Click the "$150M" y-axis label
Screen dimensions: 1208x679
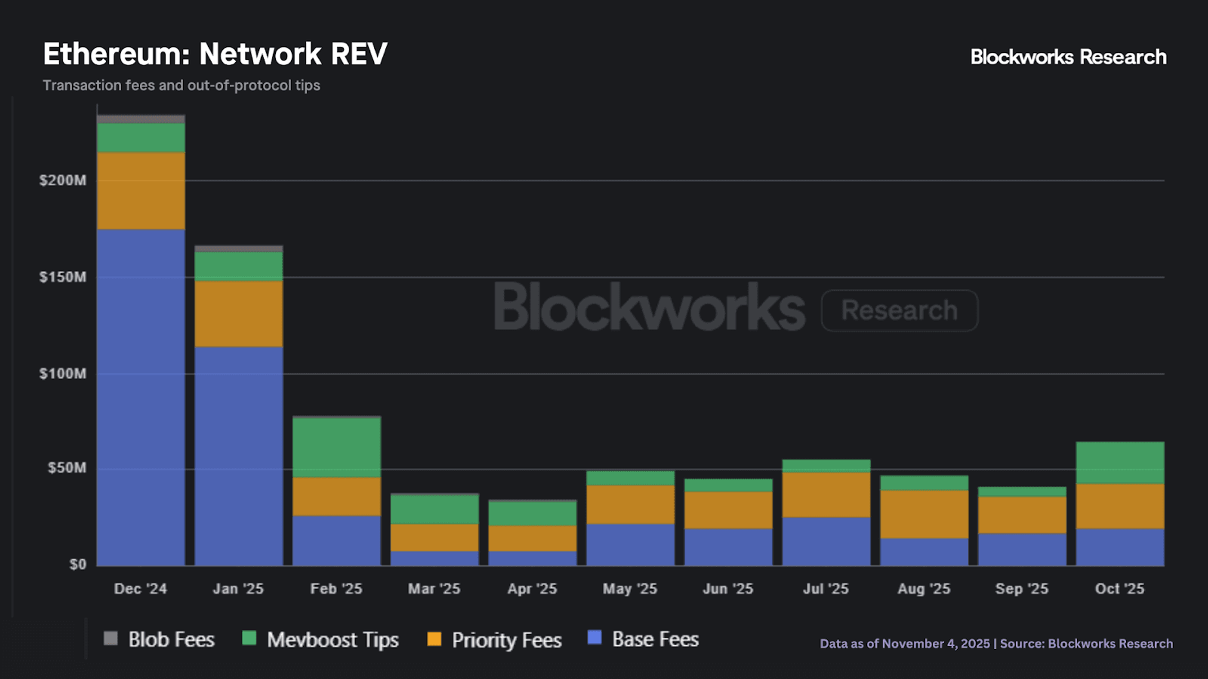coord(63,277)
